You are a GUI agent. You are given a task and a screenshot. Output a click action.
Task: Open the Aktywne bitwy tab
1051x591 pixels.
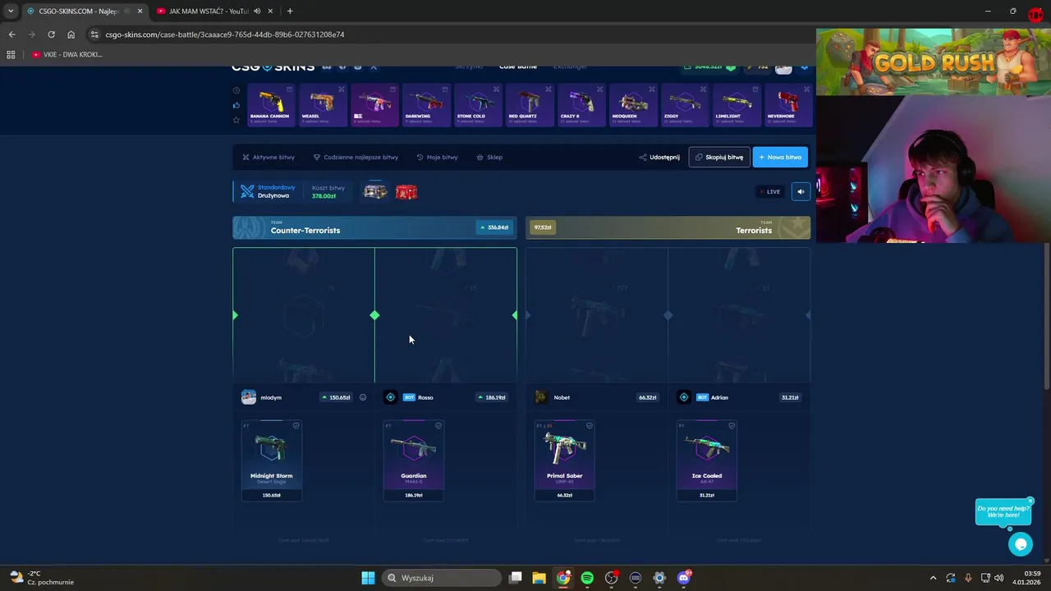pos(268,157)
